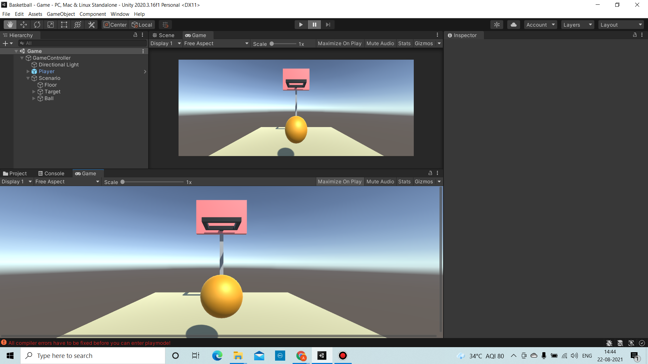Select the Scale tool
This screenshot has width=648, height=364.
pyautogui.click(x=51, y=25)
